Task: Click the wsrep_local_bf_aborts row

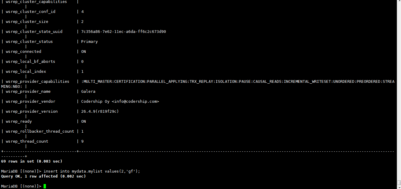Action: (30, 61)
